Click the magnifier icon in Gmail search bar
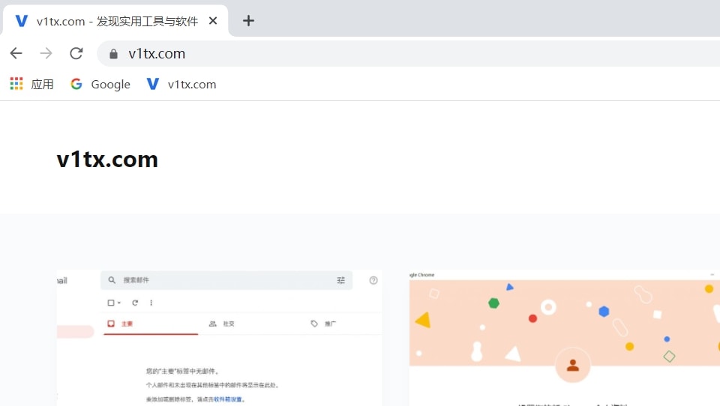The height and width of the screenshot is (406, 720). click(112, 280)
